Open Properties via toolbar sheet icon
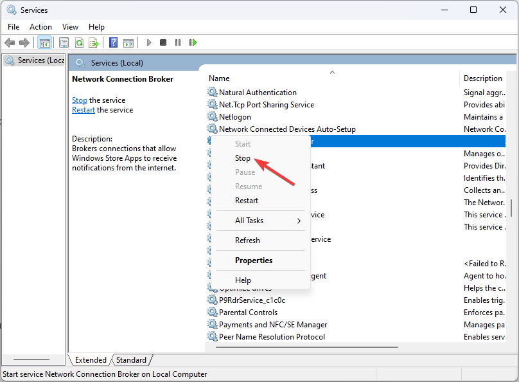The image size is (519, 382). click(x=64, y=42)
